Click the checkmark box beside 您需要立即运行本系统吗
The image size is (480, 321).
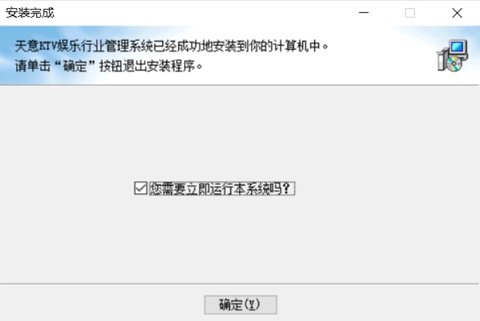coord(141,188)
